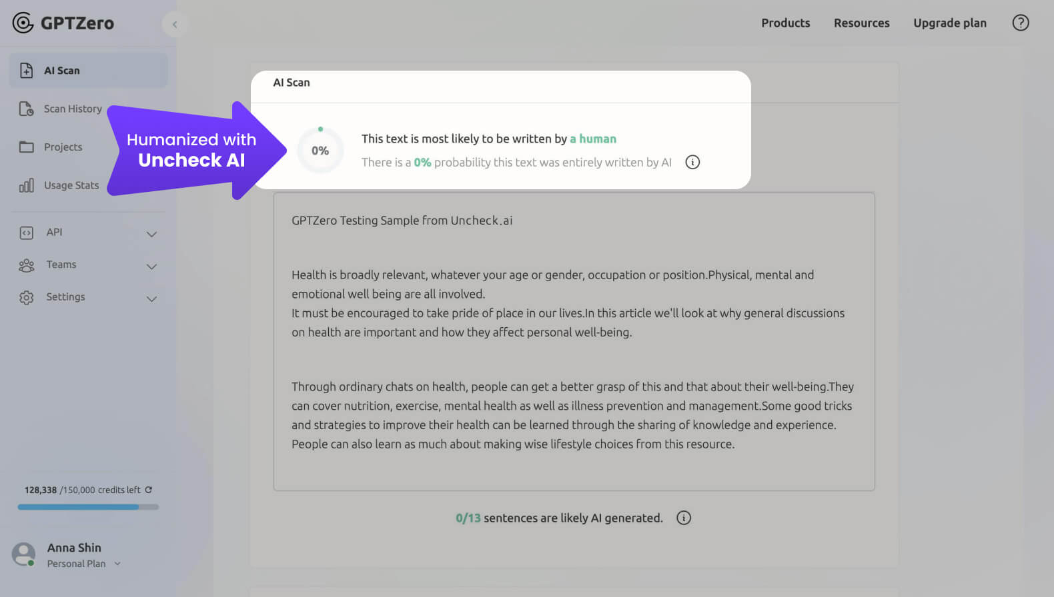Image resolution: width=1054 pixels, height=597 pixels.
Task: Open Scan History from the sidebar
Action: [x=26, y=109]
